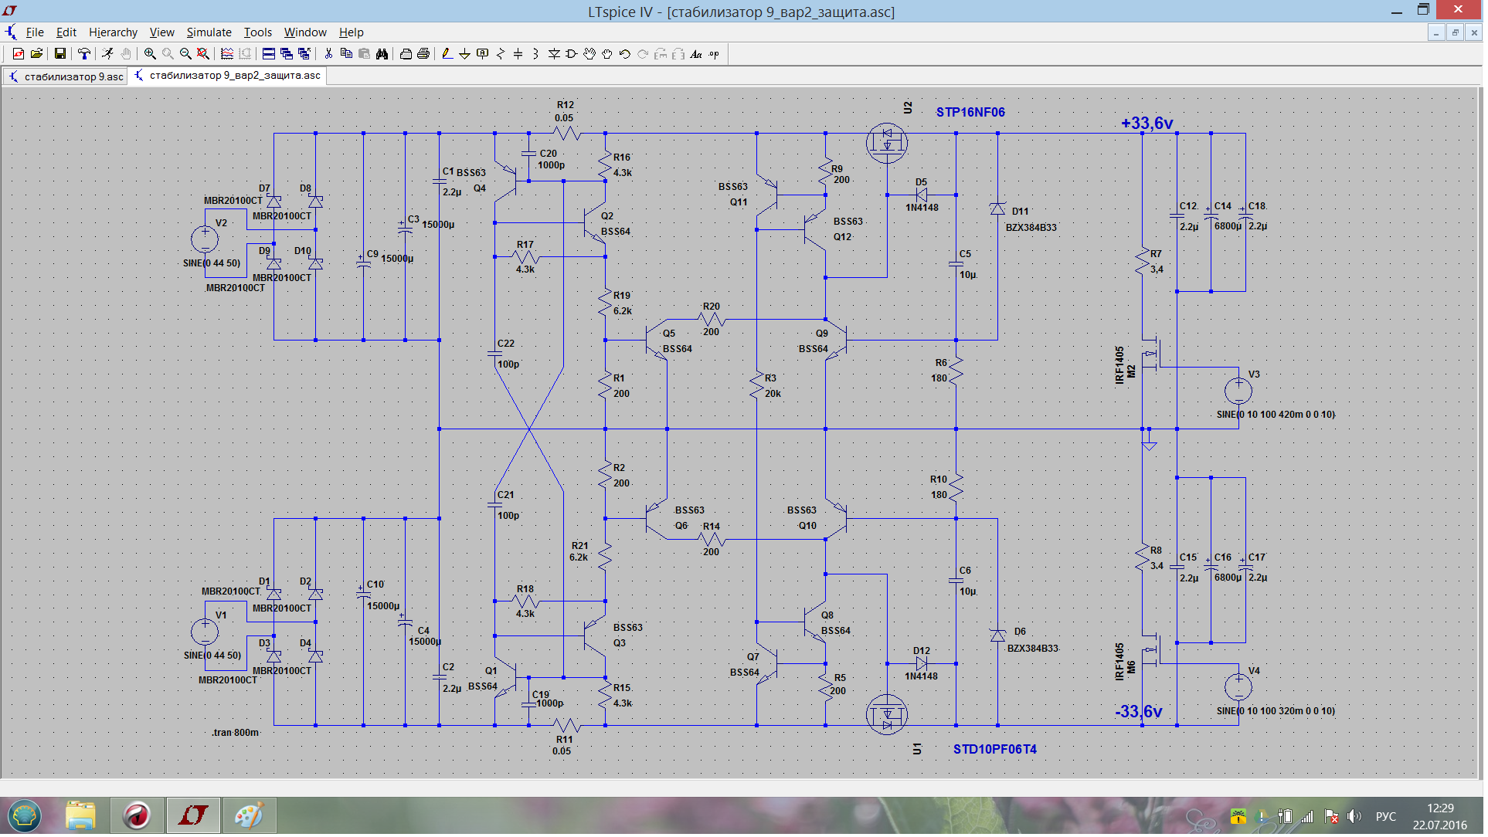This screenshot has height=837, width=1488.
Task: Click V4 source SINE 320m value text
Action: point(1276,711)
